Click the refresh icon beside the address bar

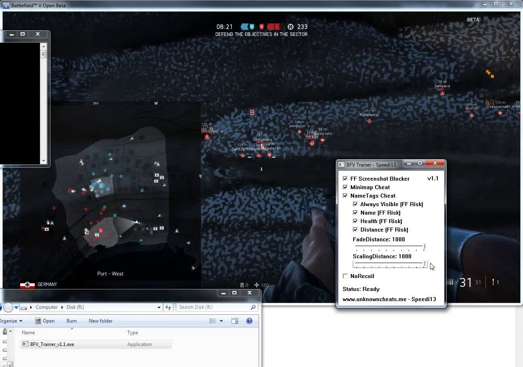(169, 307)
